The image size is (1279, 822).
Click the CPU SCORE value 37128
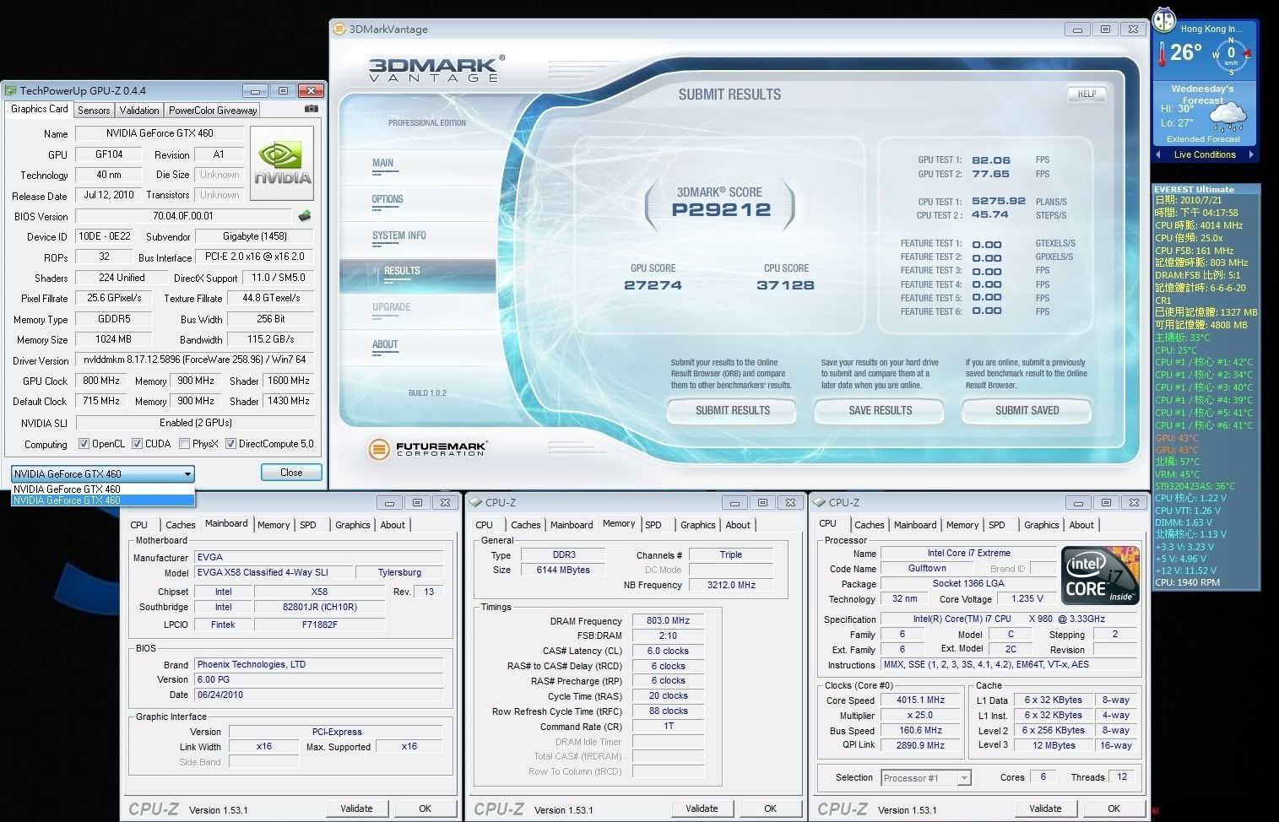click(x=786, y=285)
